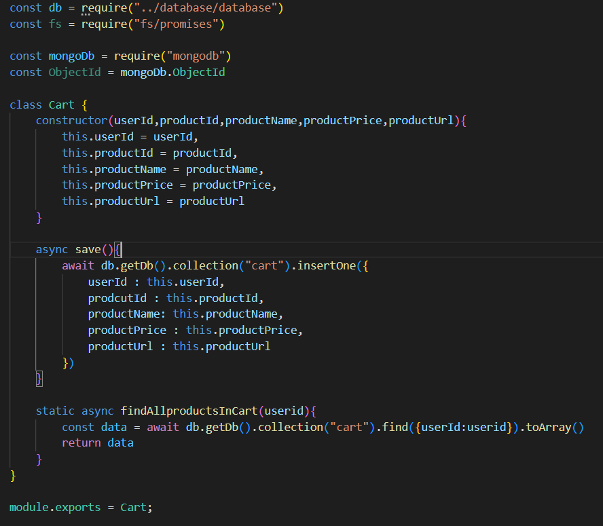Image resolution: width=603 pixels, height=526 pixels.
Task: Click the 'findAllproductsInCart' method name
Action: pos(189,411)
